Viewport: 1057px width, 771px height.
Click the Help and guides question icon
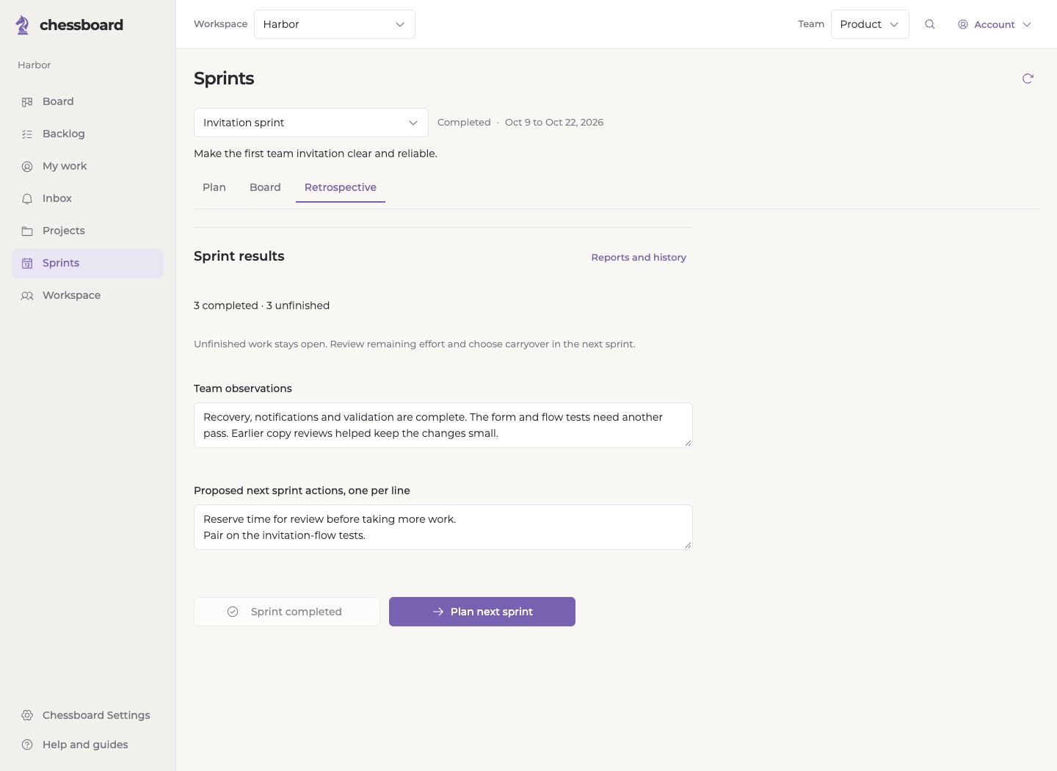tap(27, 745)
